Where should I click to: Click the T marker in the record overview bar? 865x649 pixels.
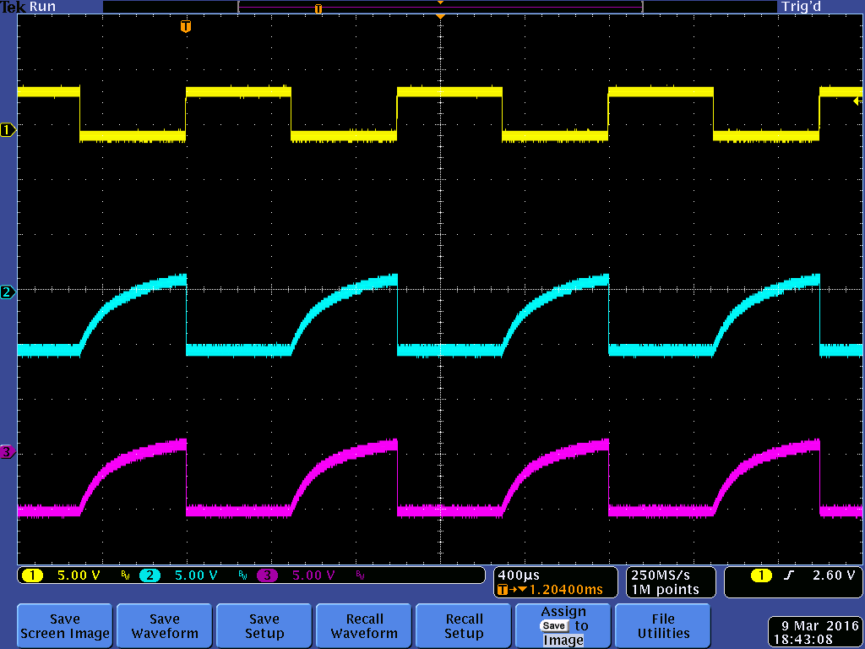(x=318, y=8)
